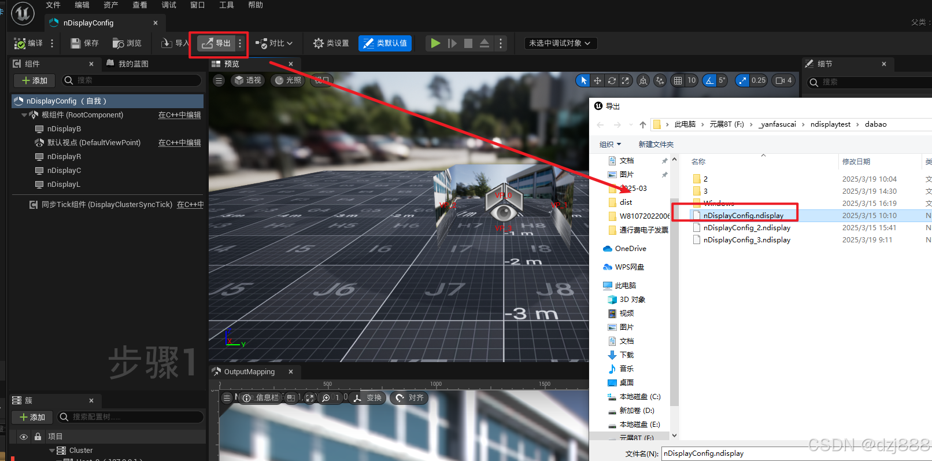932x461 pixels.
Task: Toggle grid snapping in the viewport
Action: coord(678,80)
